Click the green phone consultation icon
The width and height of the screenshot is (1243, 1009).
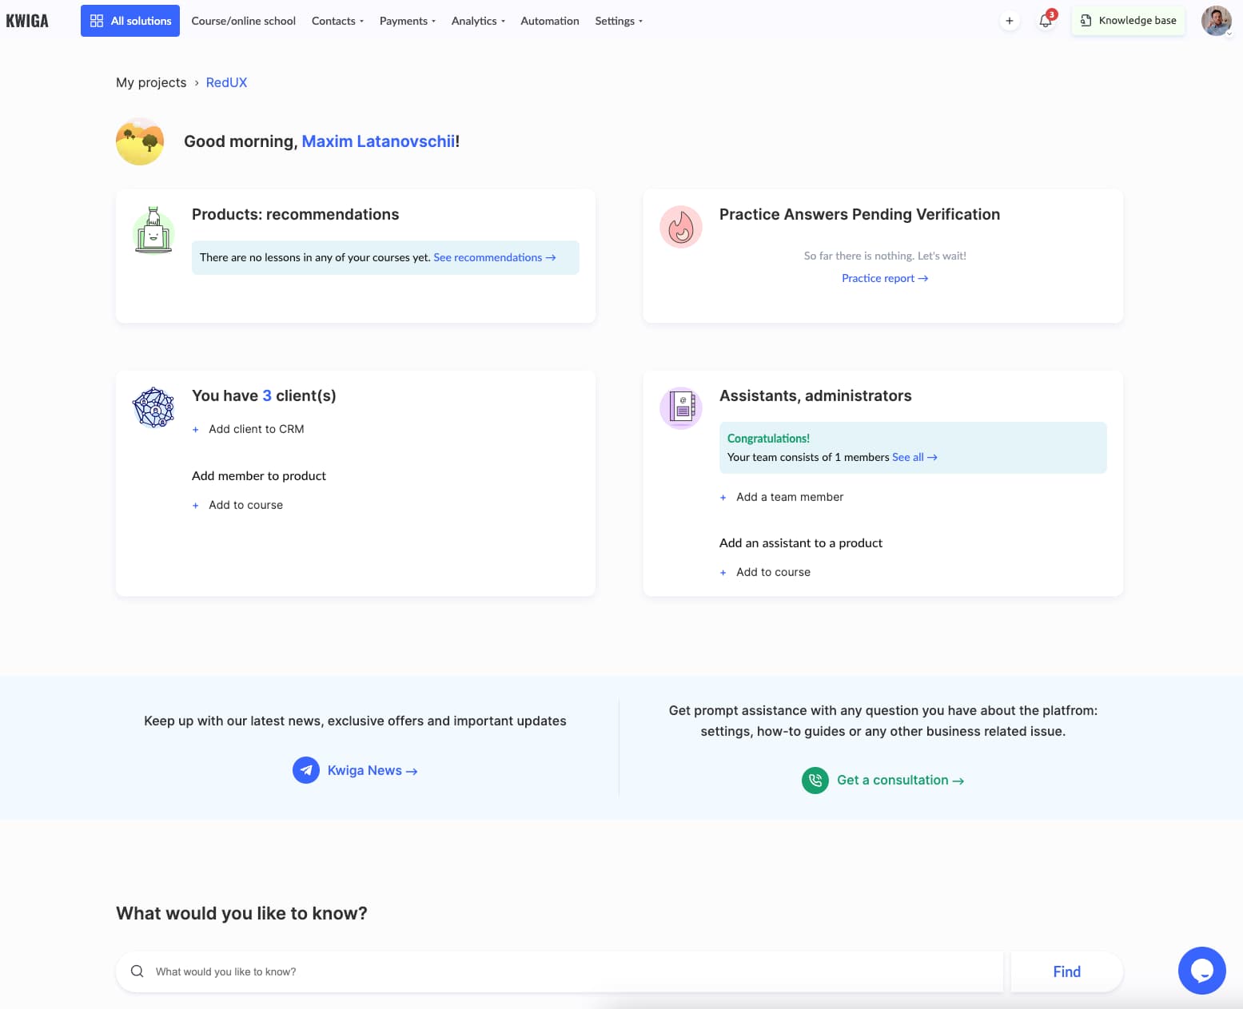click(x=815, y=780)
